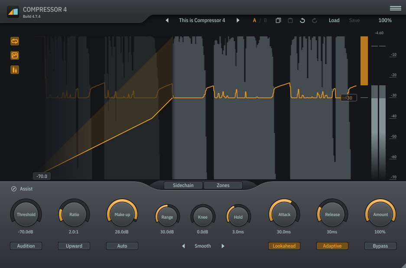The height and width of the screenshot is (268, 406).
Task: Click the preset name 'This is Compressor 4'
Action: pos(202,20)
